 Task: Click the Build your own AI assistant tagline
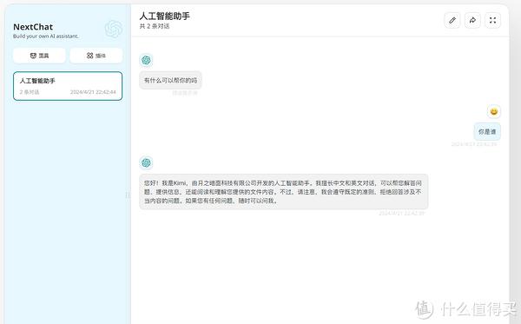[x=46, y=36]
